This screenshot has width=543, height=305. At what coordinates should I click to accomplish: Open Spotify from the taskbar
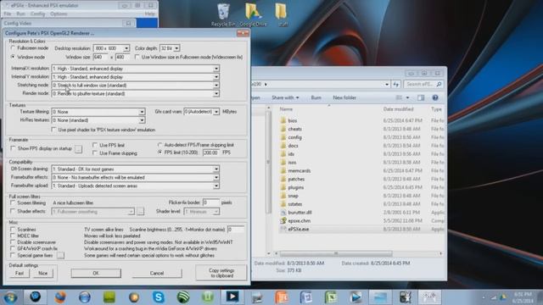(183, 297)
